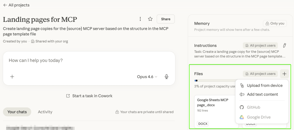The image size is (294, 130).
Task: Click the Files section heading
Action: pyautogui.click(x=199, y=74)
